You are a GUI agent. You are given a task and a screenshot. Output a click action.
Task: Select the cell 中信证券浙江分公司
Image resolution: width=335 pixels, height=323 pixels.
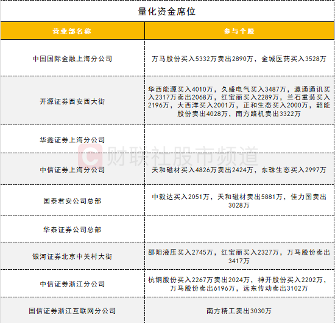pyautogui.click(x=72, y=284)
